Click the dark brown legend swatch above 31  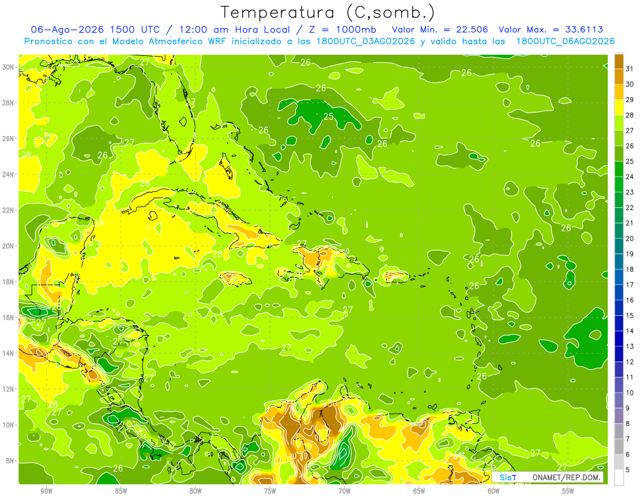[619, 61]
